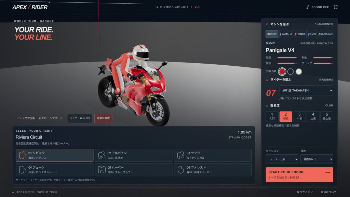Toggle 車体を鑑賞 view mode
This screenshot has height=197, width=350.
[103, 118]
